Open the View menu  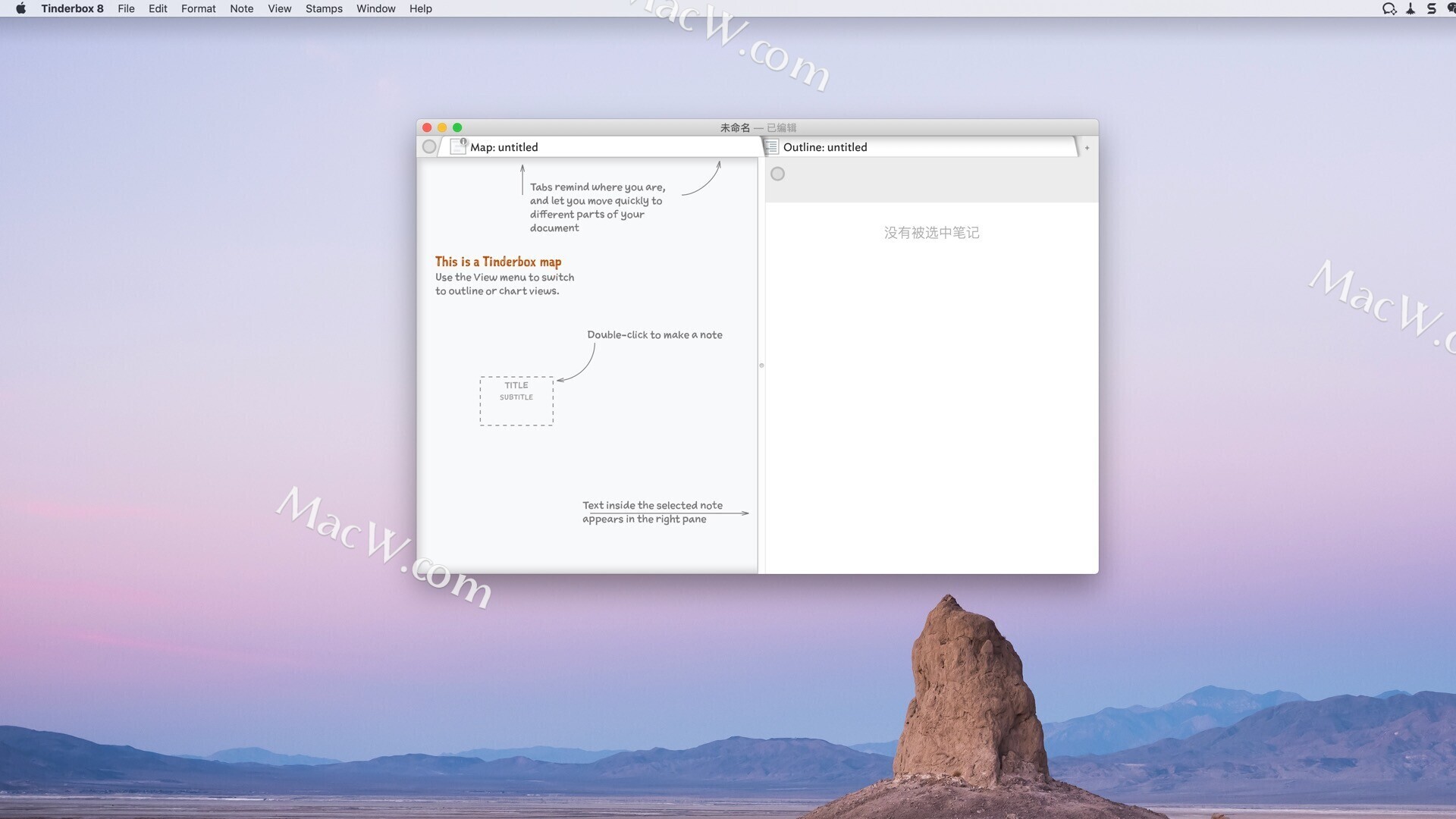[x=279, y=8]
